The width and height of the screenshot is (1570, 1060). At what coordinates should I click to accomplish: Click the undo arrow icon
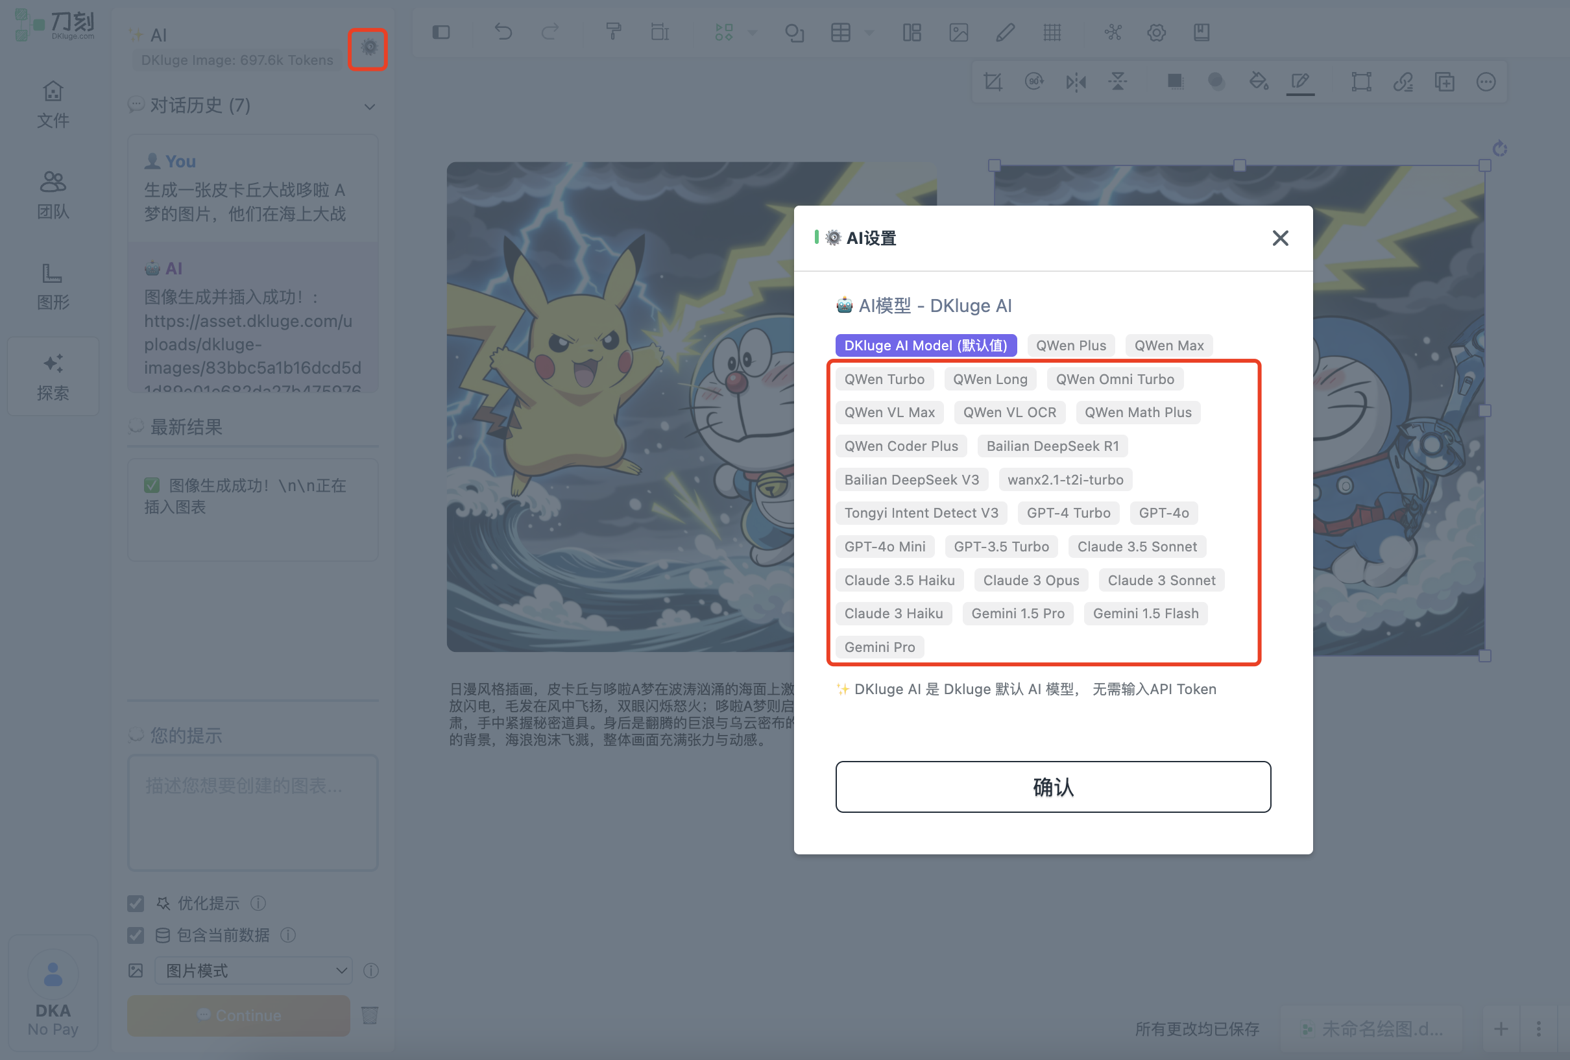[503, 32]
